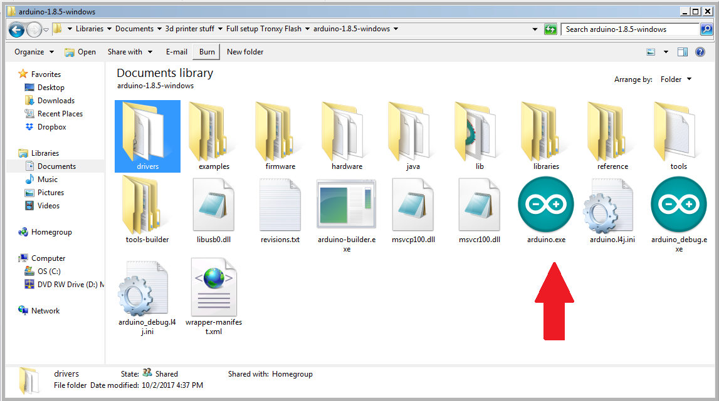Select the java folder
This screenshot has height=401, width=719.
412,136
